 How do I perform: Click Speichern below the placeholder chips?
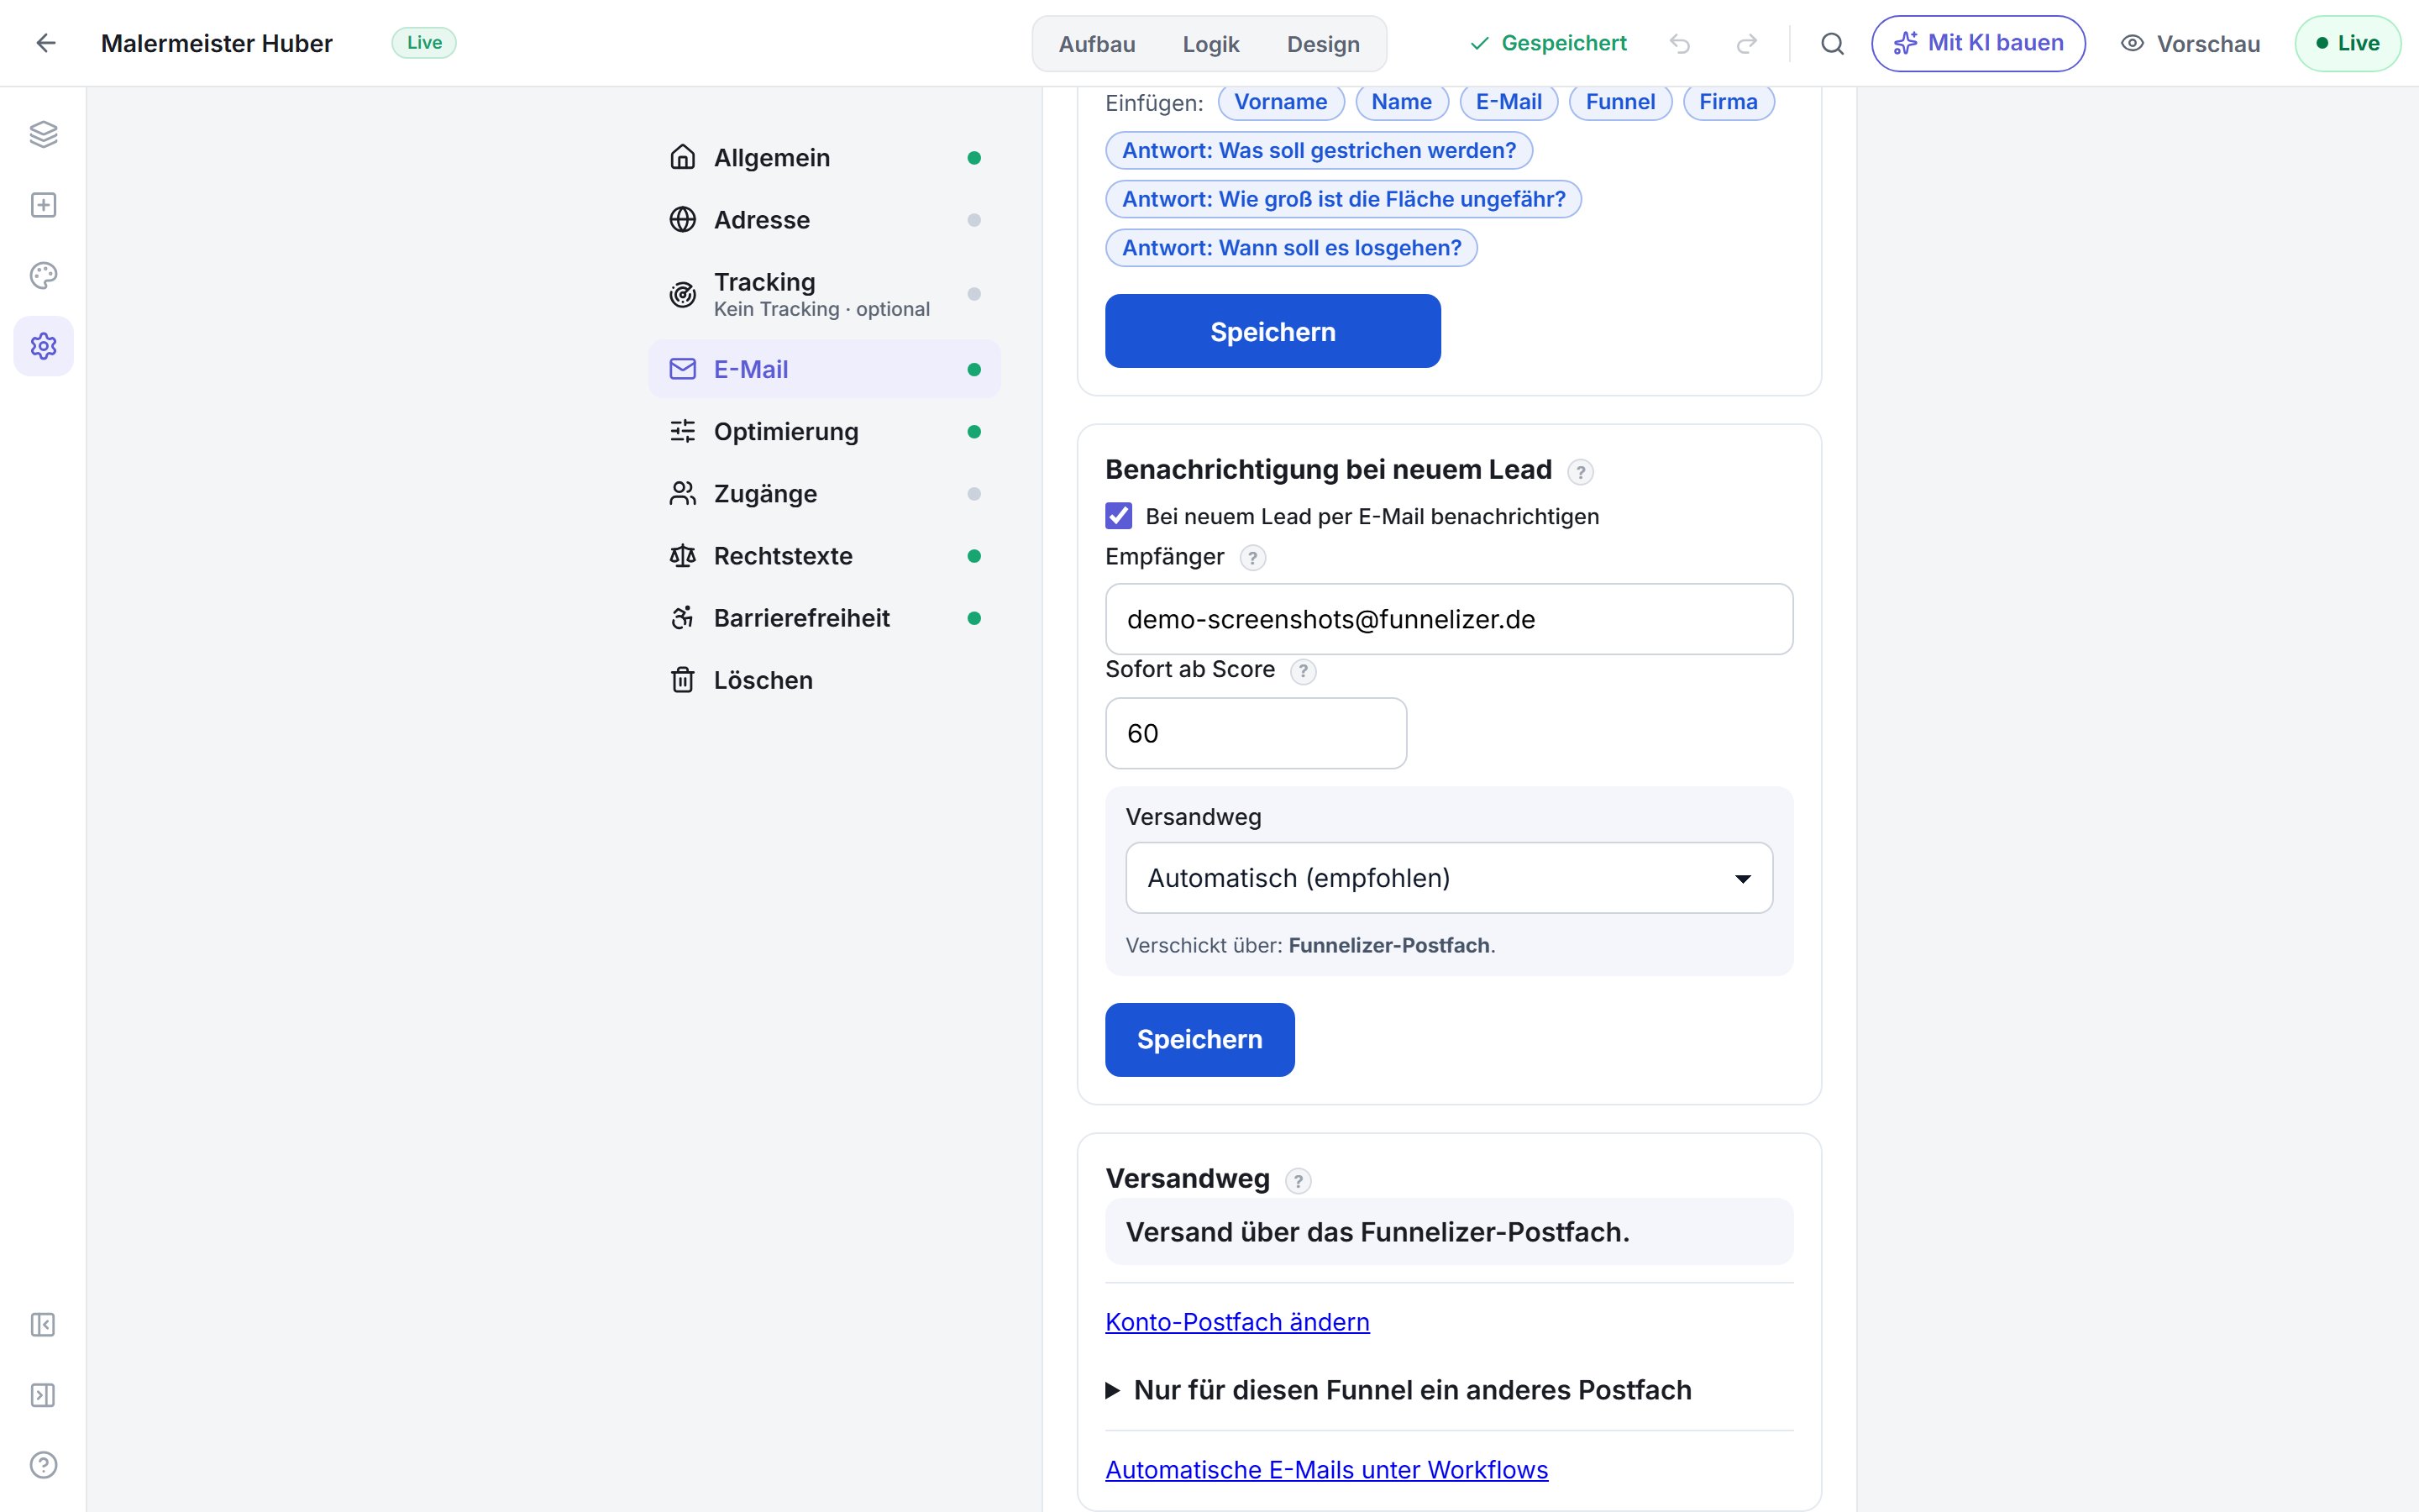click(x=1272, y=331)
